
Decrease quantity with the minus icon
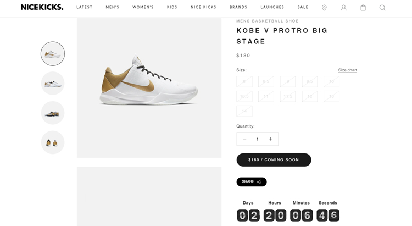click(x=244, y=139)
